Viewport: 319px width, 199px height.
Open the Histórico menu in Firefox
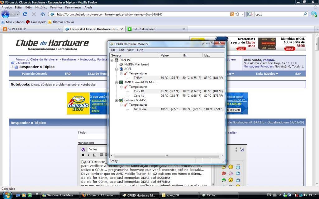(41, 7)
